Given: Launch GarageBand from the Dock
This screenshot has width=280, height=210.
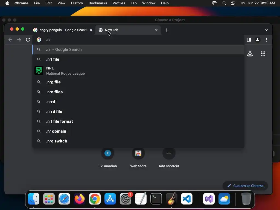Looking at the screenshot, I should point(171,199).
